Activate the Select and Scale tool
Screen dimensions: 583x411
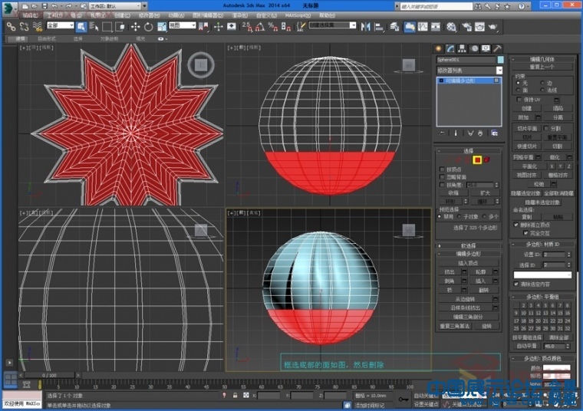click(x=162, y=27)
